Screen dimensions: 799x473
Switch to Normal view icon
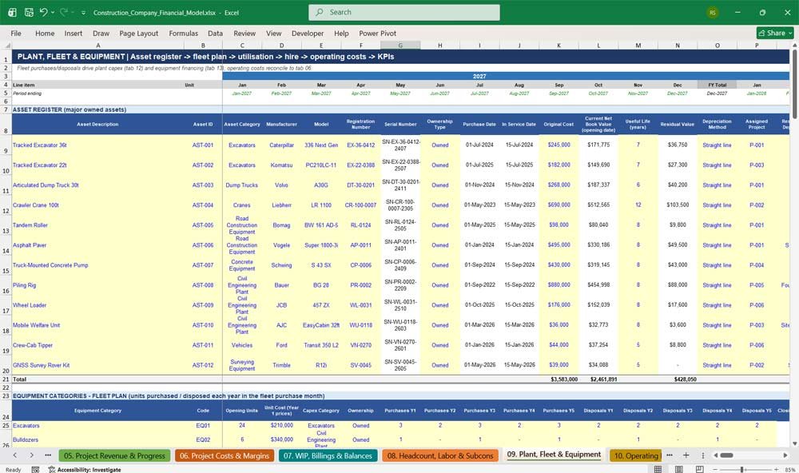pyautogui.click(x=658, y=469)
